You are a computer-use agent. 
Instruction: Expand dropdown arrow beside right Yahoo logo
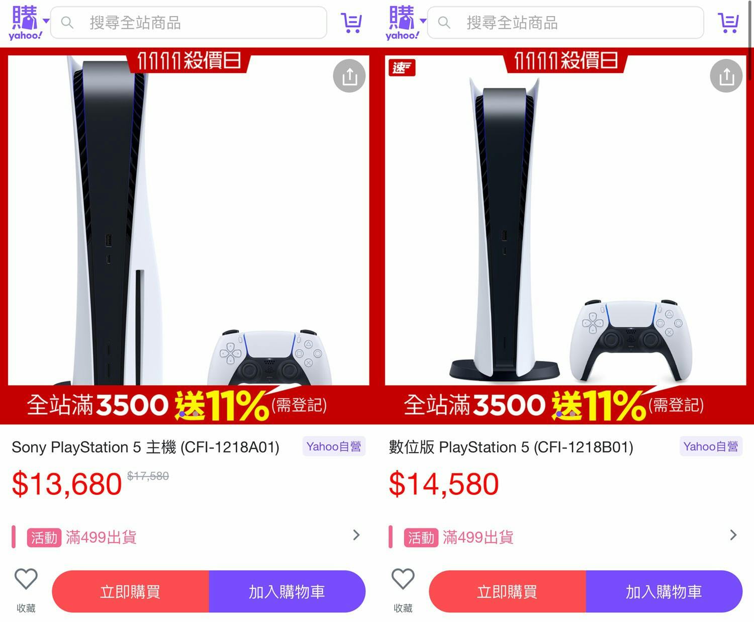[x=423, y=21]
